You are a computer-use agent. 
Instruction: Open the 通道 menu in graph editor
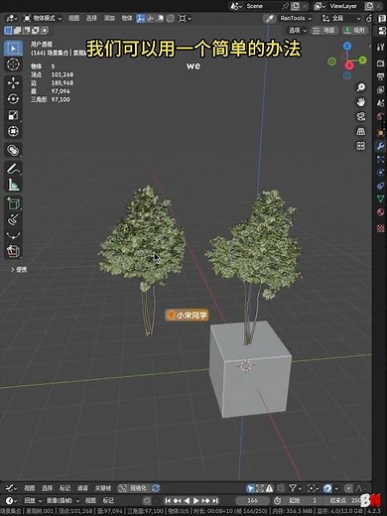[x=82, y=488]
